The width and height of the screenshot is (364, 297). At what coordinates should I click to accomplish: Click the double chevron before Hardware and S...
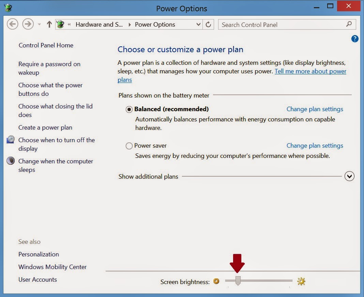click(x=69, y=25)
